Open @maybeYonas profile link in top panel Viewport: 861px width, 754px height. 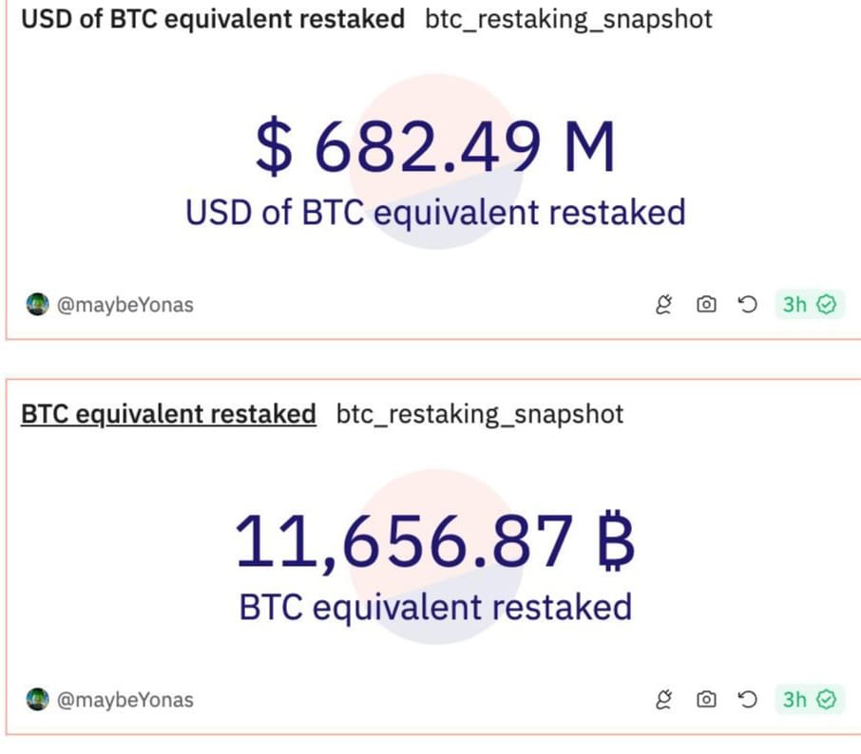[x=125, y=305]
